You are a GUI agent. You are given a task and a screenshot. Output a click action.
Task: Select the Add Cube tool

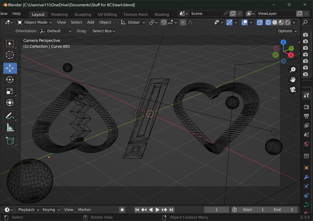(10, 141)
